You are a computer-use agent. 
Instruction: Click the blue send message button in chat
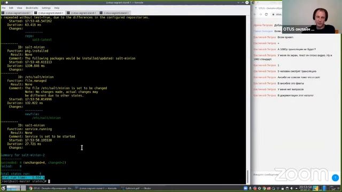point(335,178)
